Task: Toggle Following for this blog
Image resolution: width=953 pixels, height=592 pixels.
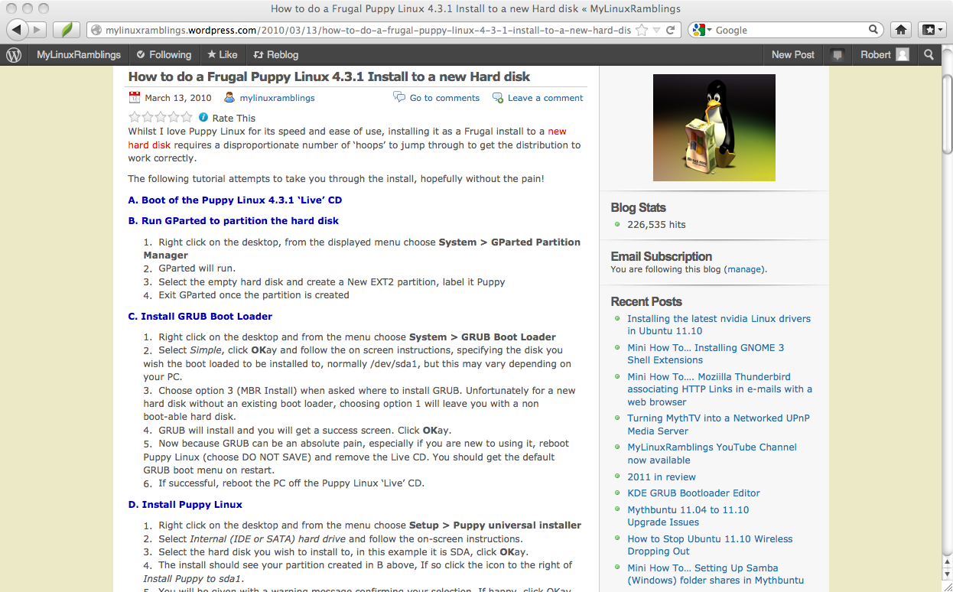Action: pyautogui.click(x=164, y=54)
